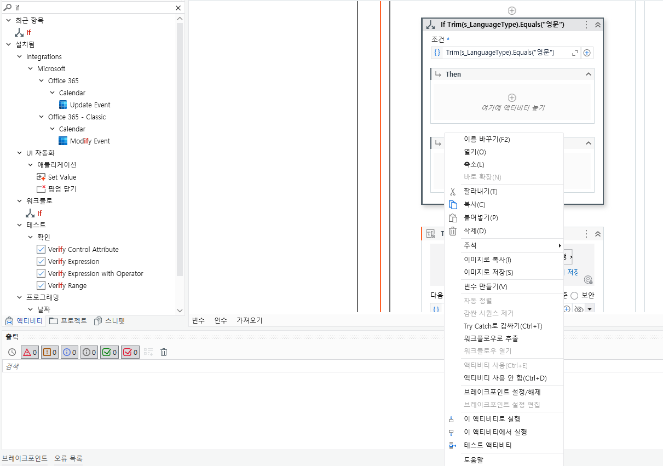Collapse the Office 365 - Classic node
The image size is (663, 466).
point(41,117)
